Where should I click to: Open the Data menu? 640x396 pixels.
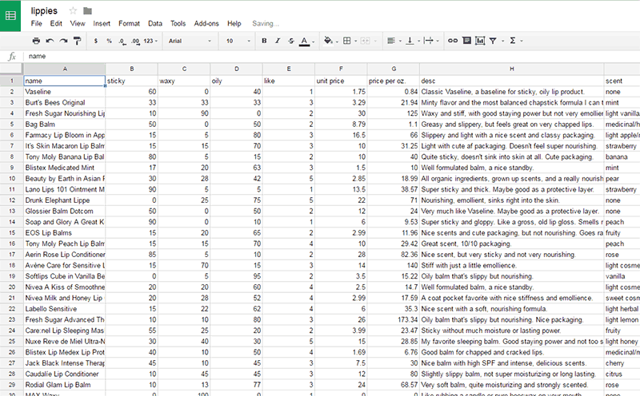(x=155, y=24)
